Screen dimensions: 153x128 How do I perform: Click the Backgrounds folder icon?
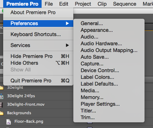[2, 113]
